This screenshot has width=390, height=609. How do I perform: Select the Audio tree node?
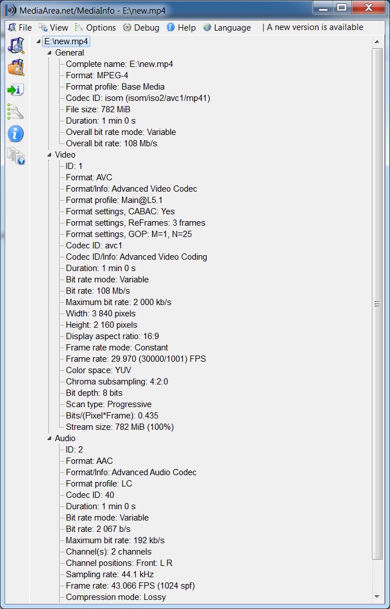pos(65,438)
